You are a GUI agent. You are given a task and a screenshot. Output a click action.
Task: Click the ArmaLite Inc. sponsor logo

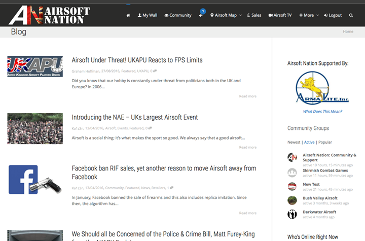point(322,88)
